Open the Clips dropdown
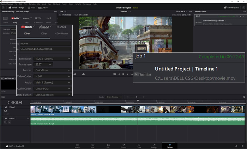The height and width of the screenshot is (149, 247). coord(43,7)
